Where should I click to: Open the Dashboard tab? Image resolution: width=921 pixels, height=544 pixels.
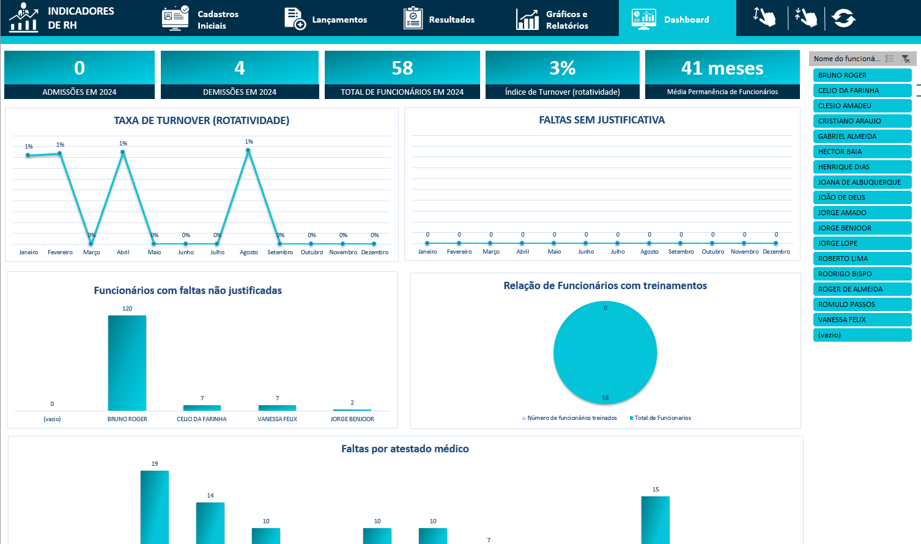[677, 19]
